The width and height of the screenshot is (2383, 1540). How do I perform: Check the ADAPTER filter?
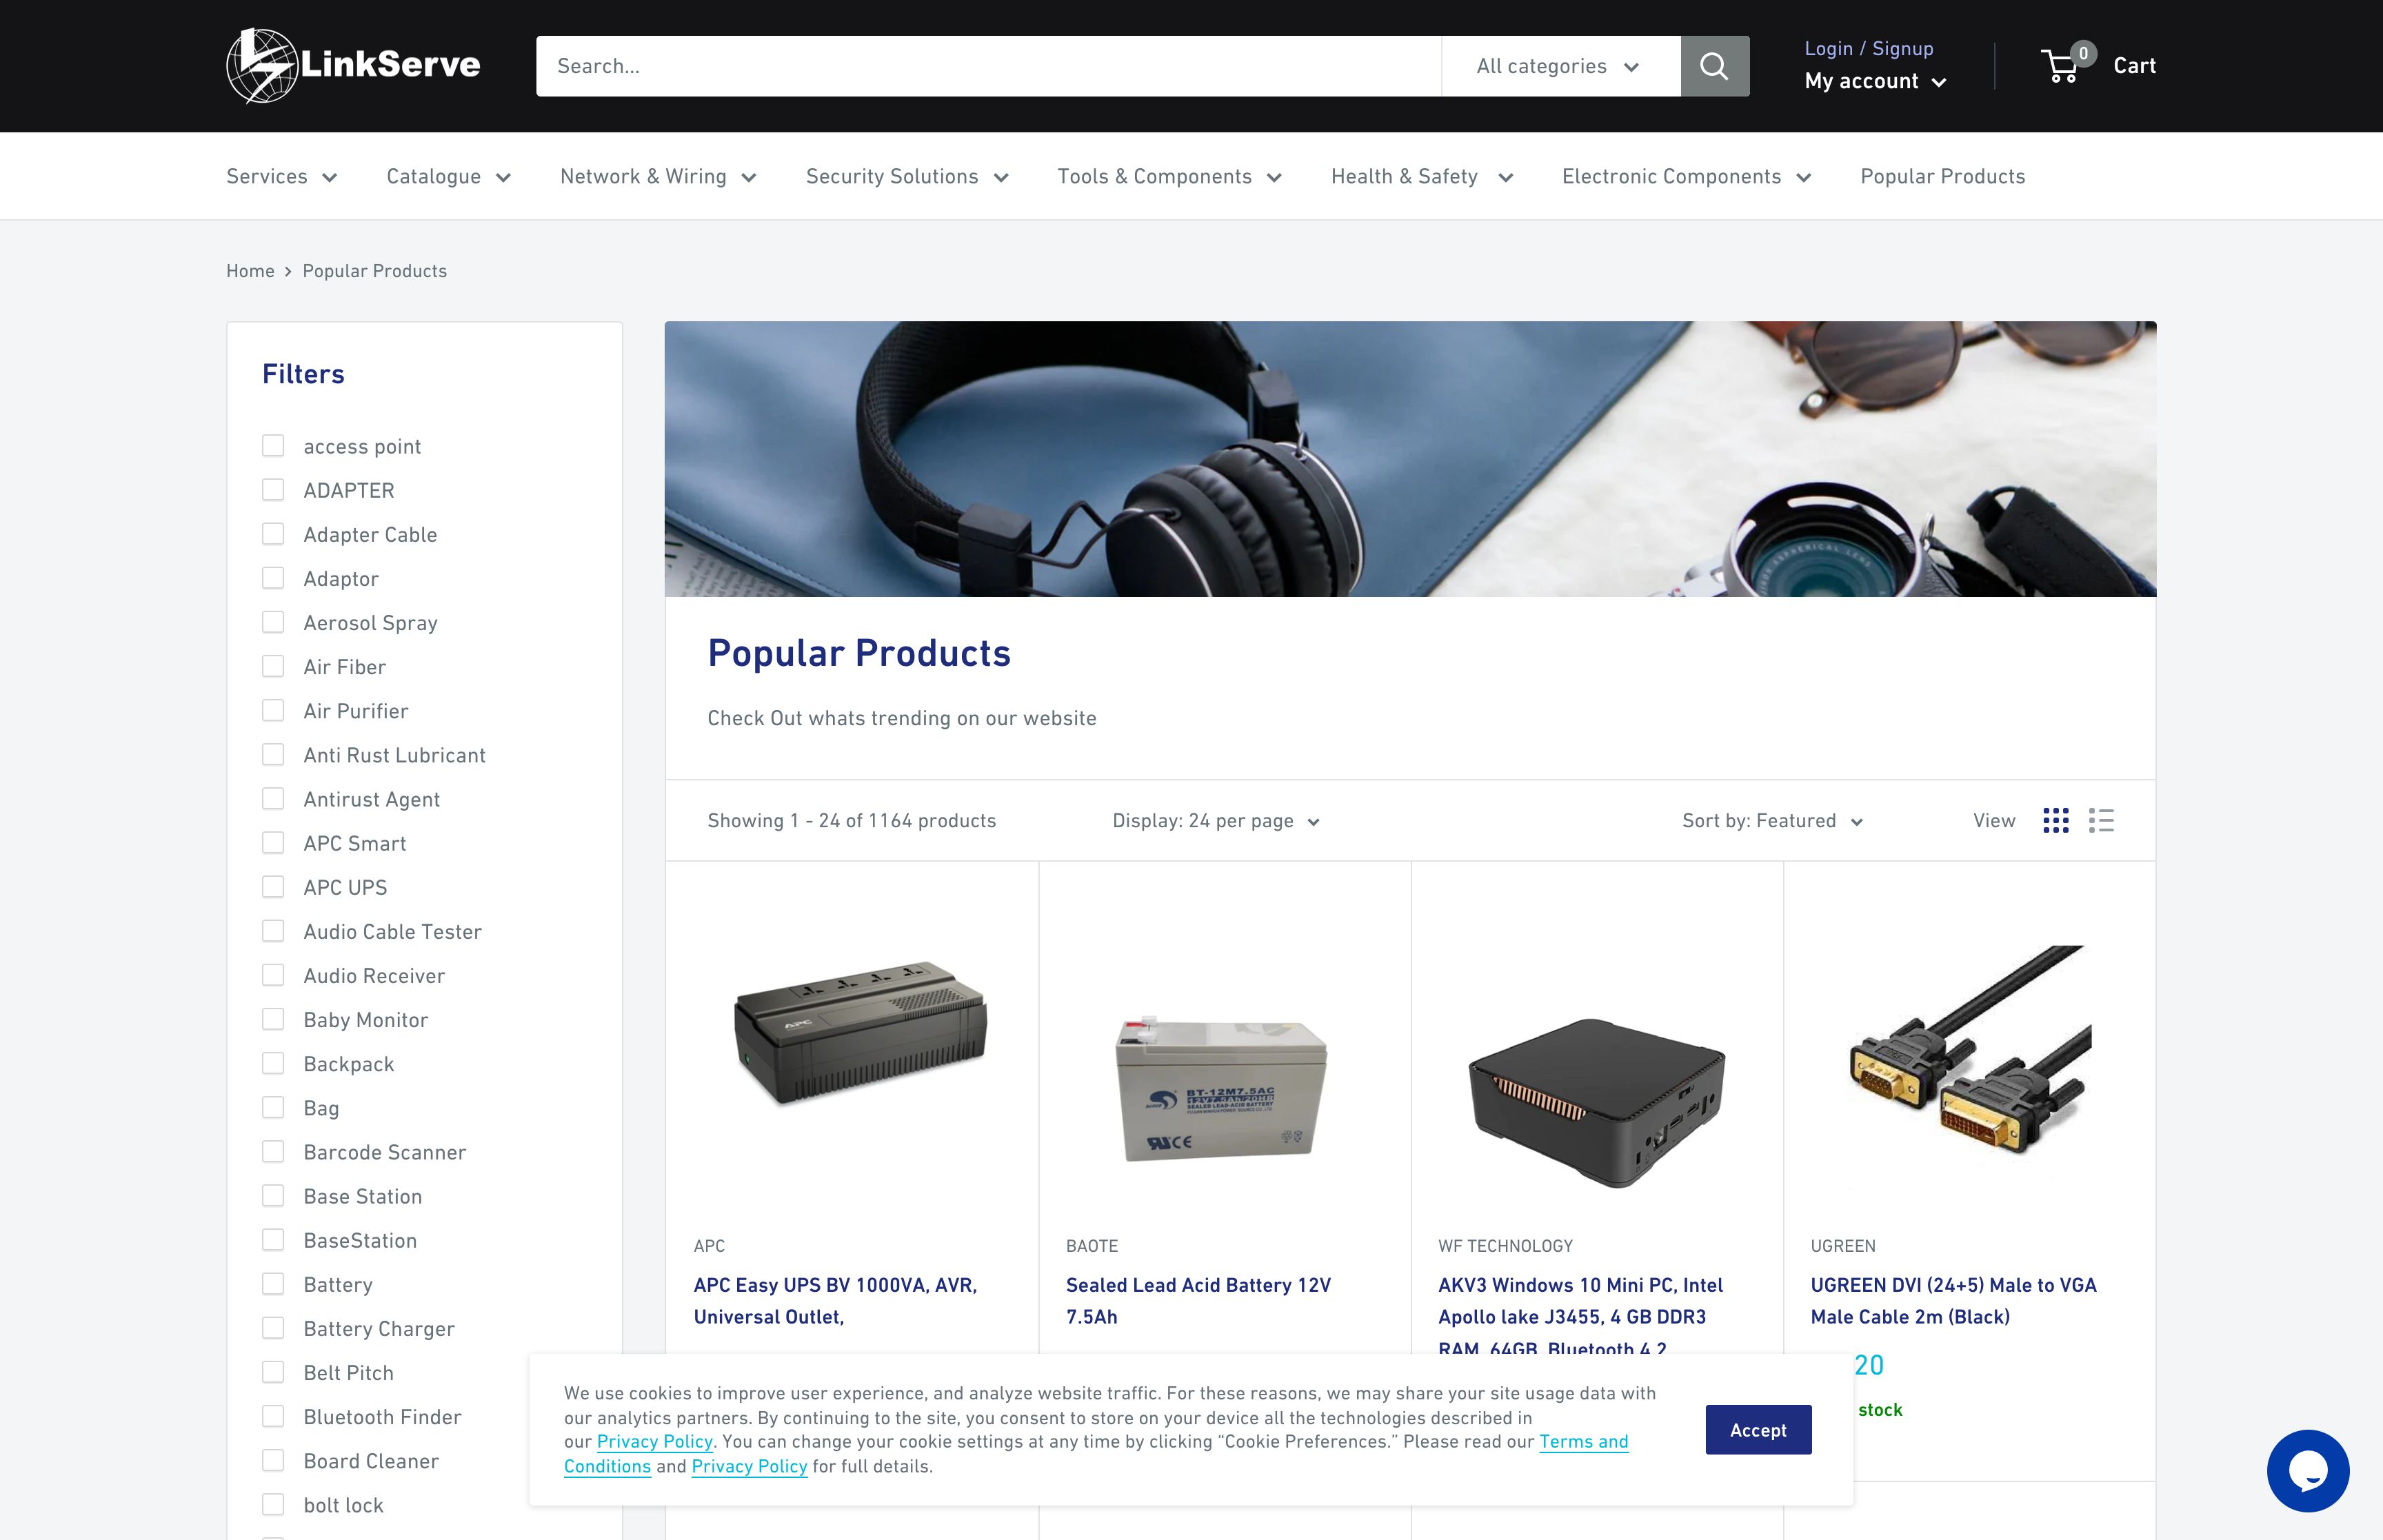[273, 490]
